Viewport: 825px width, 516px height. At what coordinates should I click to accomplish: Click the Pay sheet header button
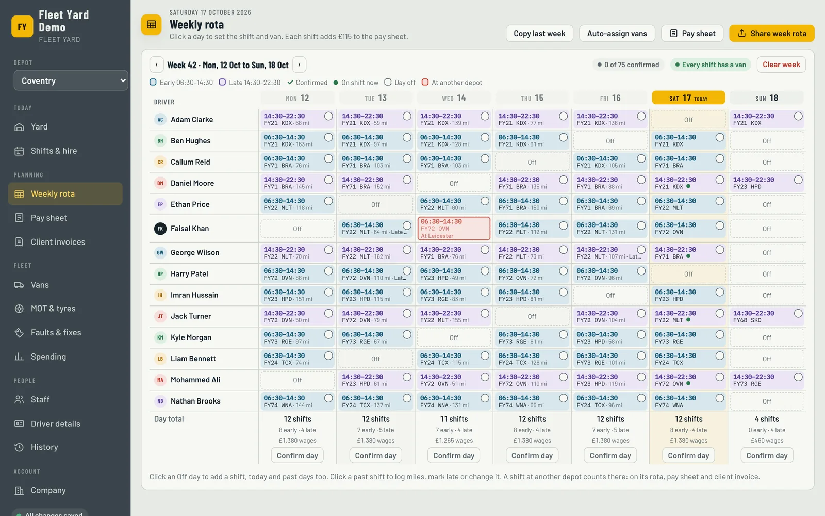(x=692, y=34)
